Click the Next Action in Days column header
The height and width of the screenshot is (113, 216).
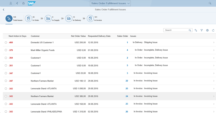click(x=17, y=36)
